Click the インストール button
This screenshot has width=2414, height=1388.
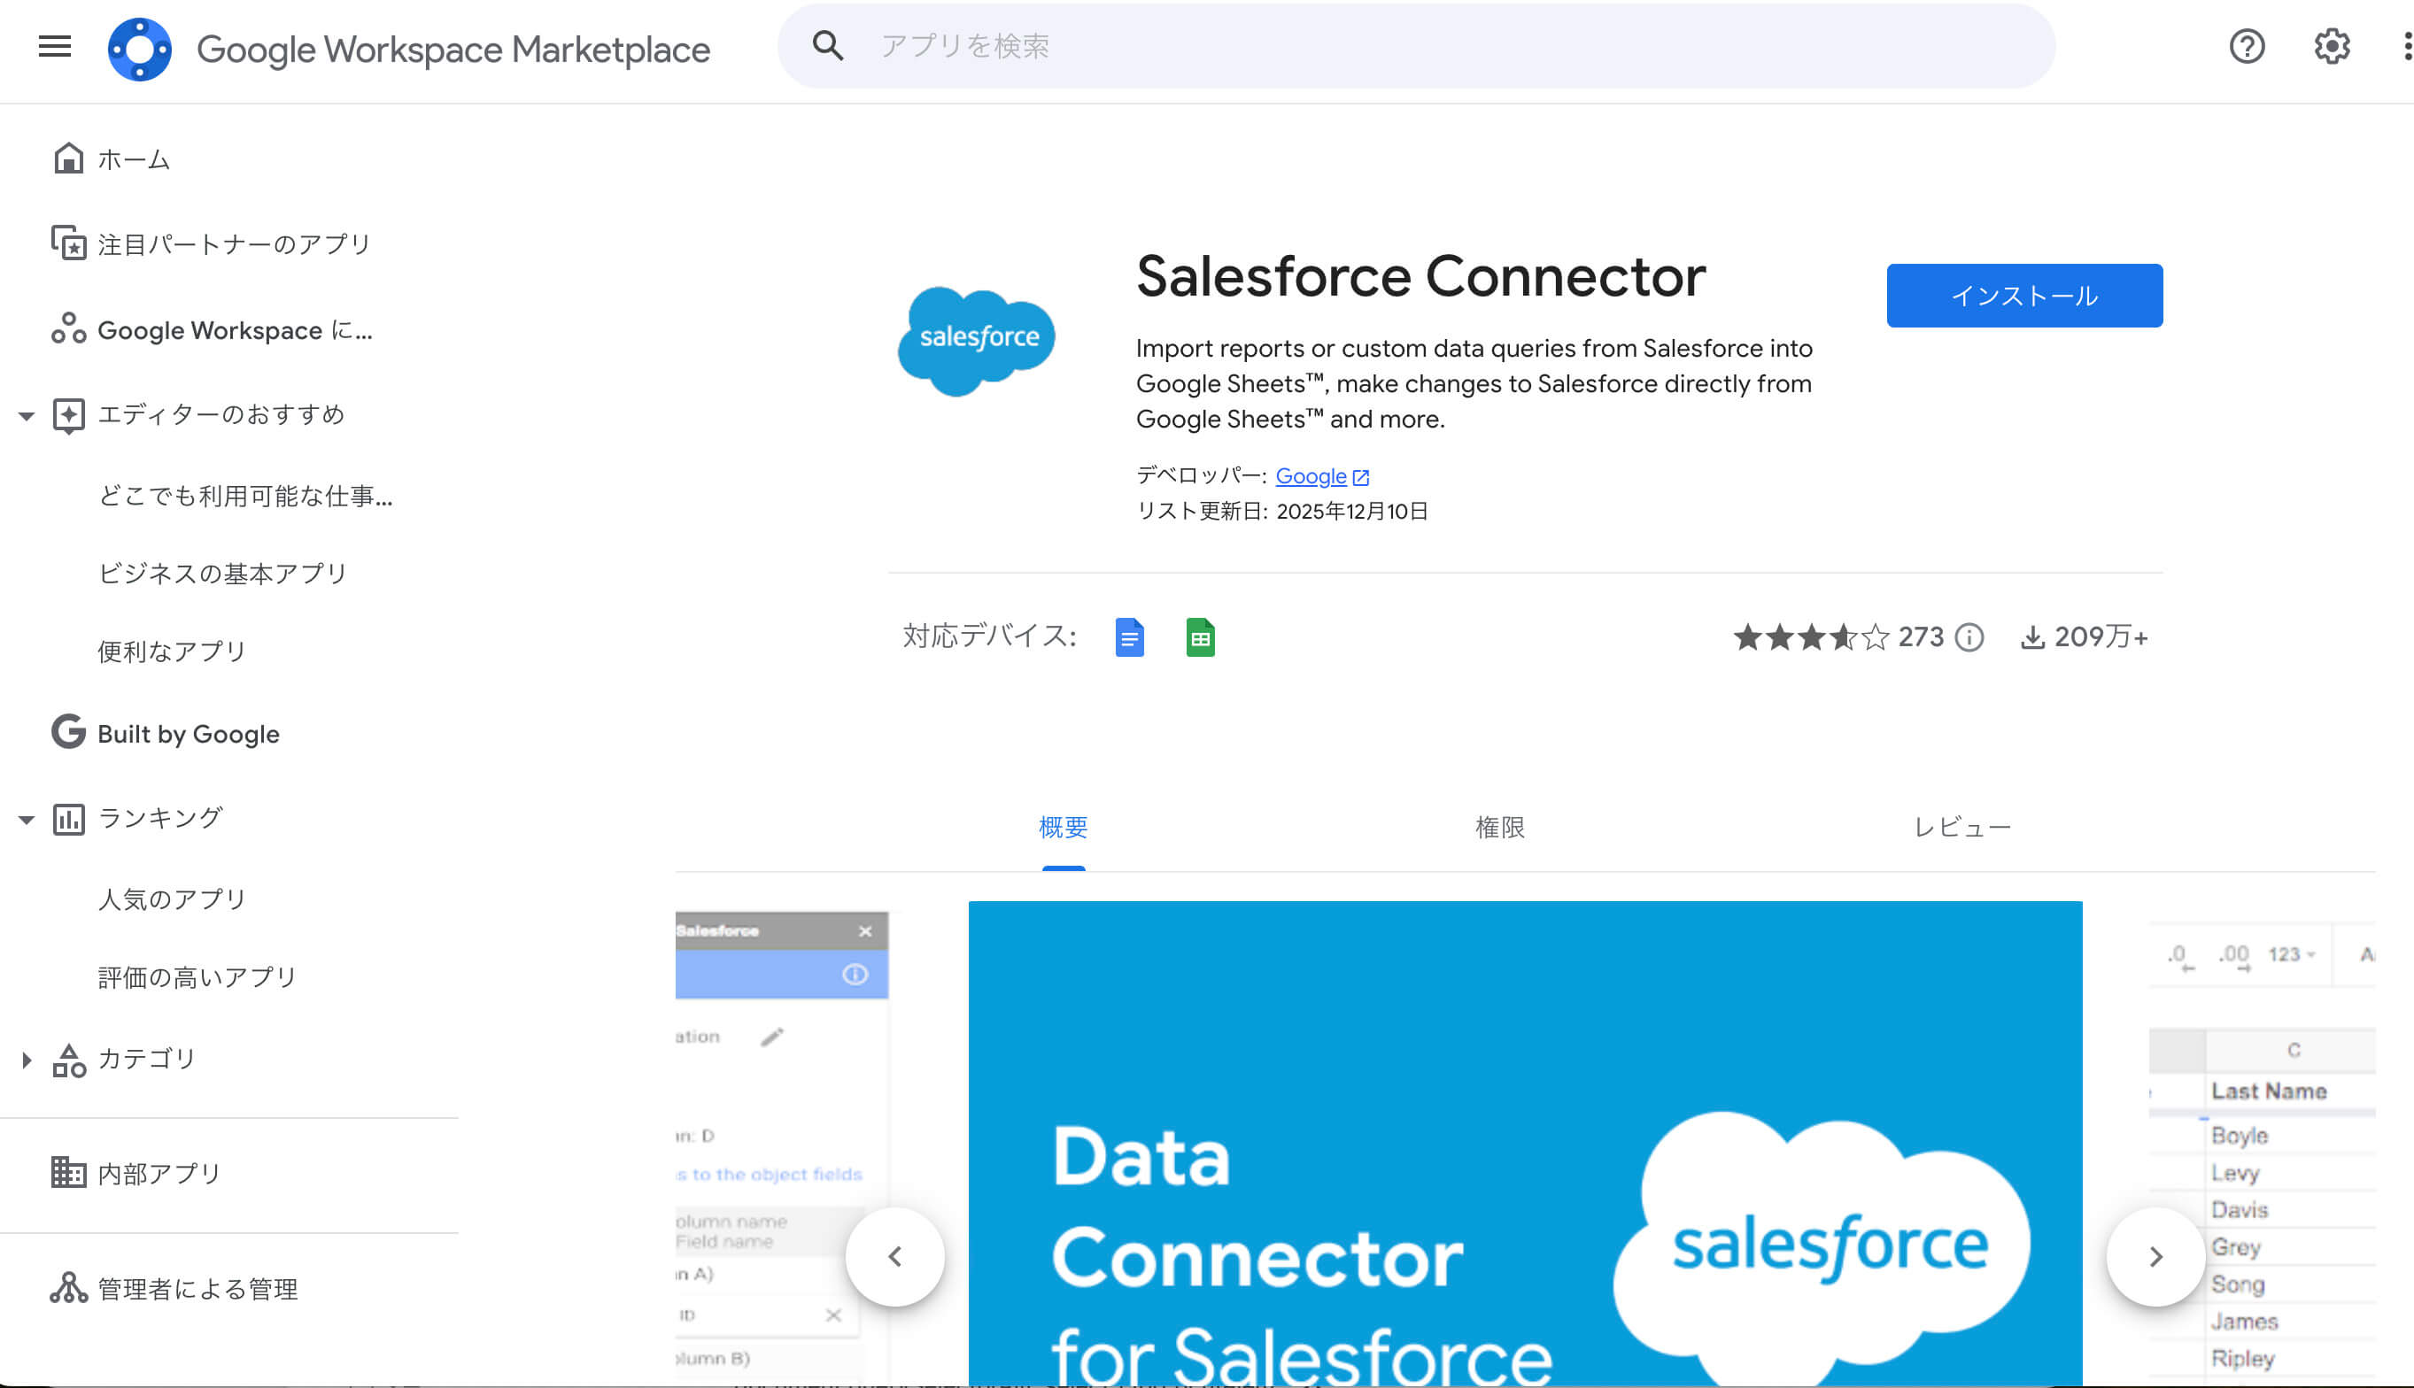[x=2024, y=296]
